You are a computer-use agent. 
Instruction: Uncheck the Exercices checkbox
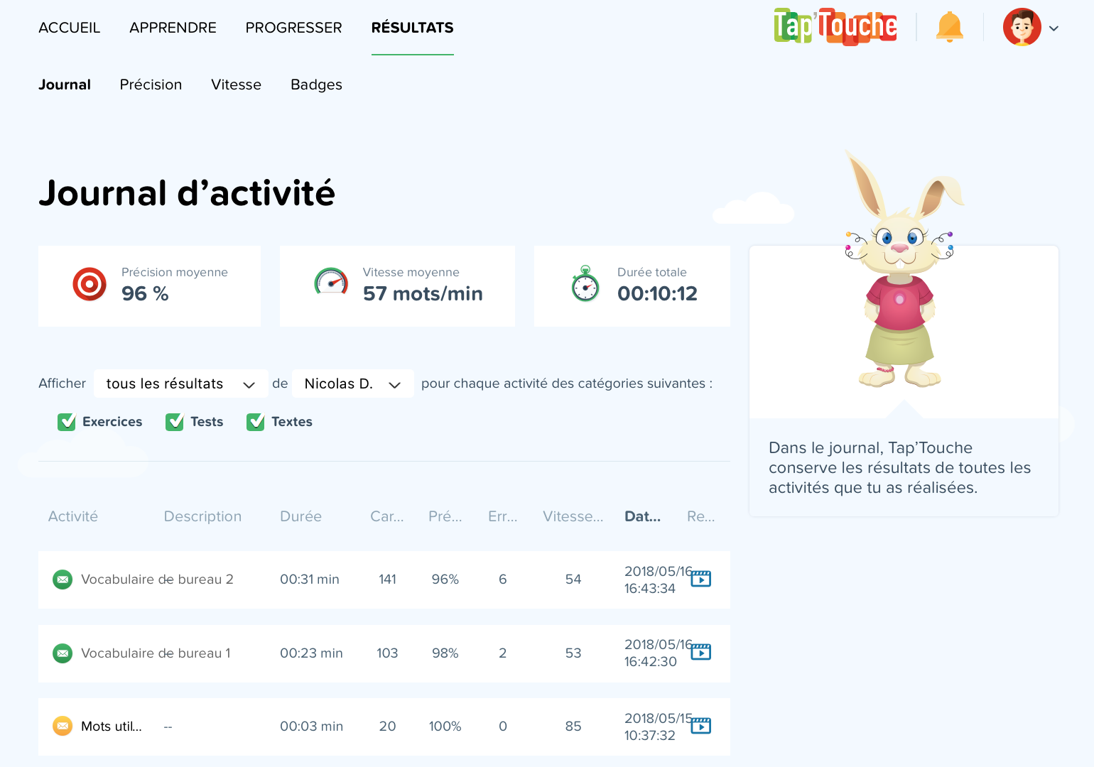coord(66,422)
